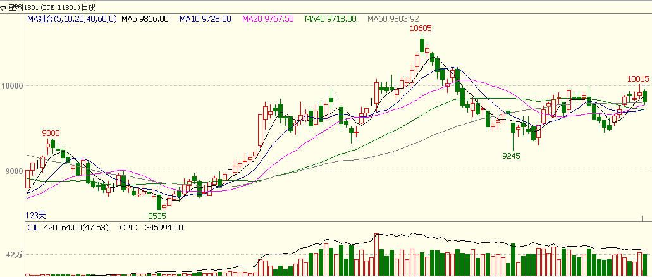Click the arrow icon before 塑料1801 title
Screen dimensions: 652x277
click(3, 8)
